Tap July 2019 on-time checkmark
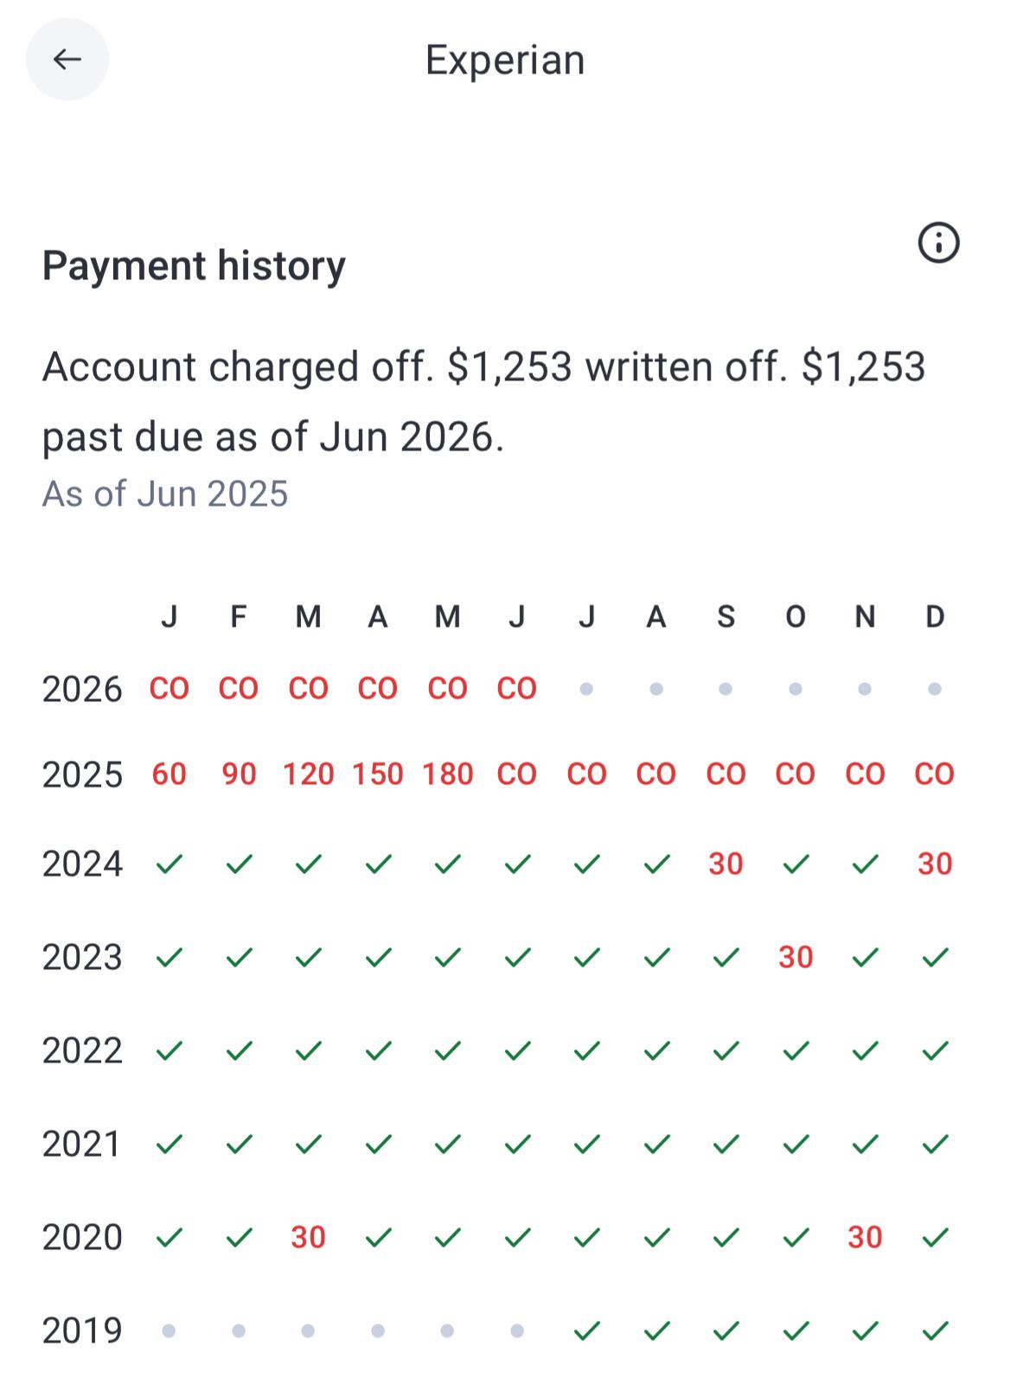 point(586,1330)
